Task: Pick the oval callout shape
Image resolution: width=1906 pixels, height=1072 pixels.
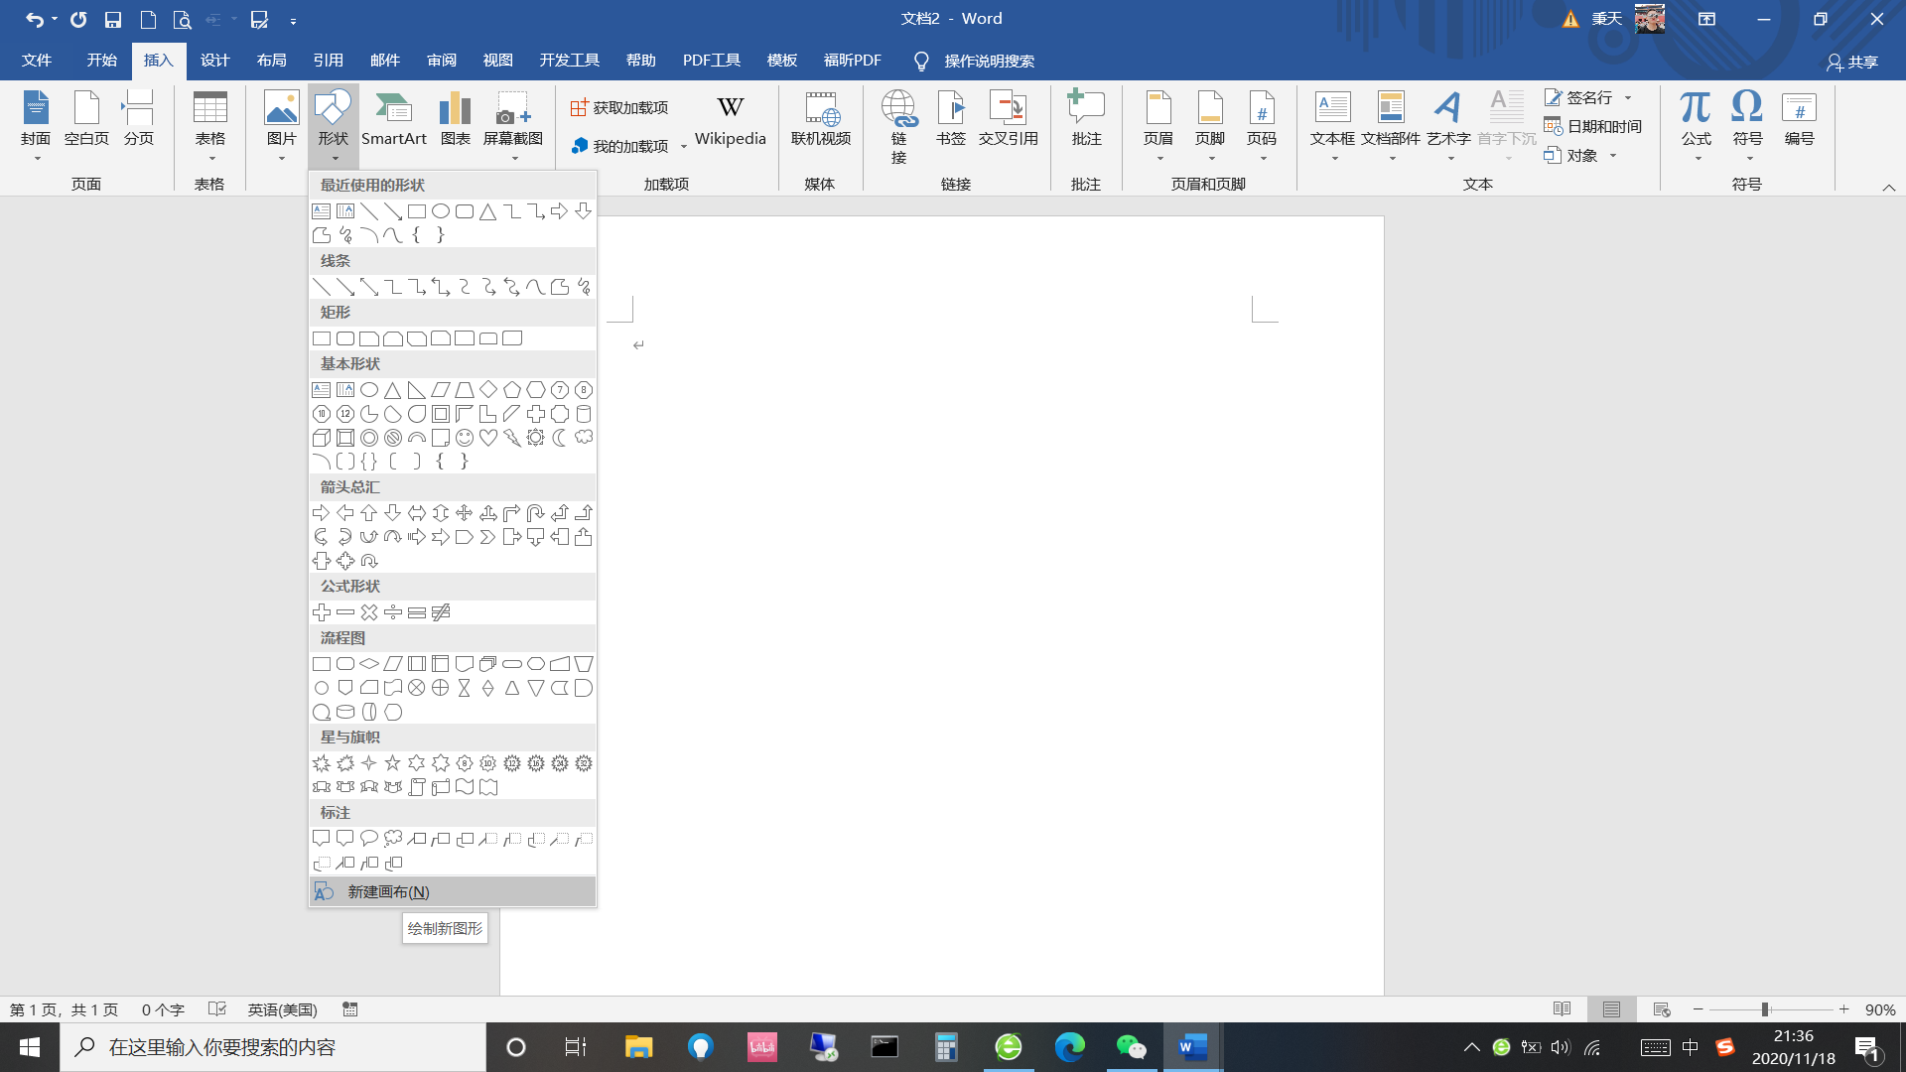Action: [369, 839]
